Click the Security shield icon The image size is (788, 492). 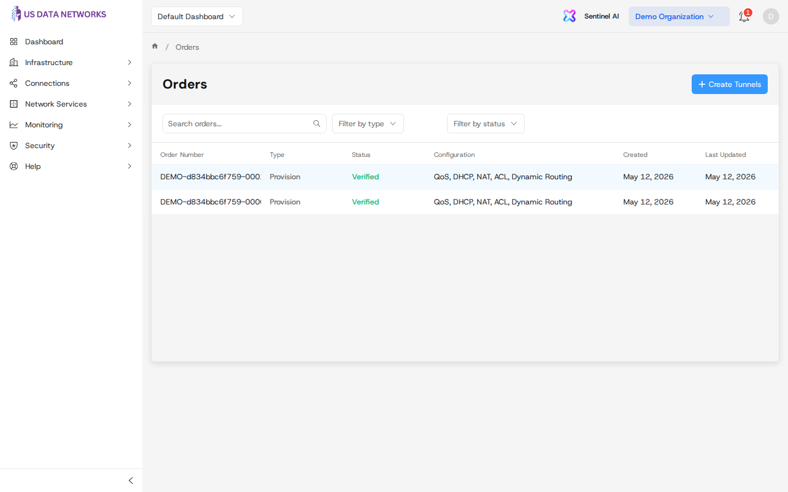(x=14, y=145)
